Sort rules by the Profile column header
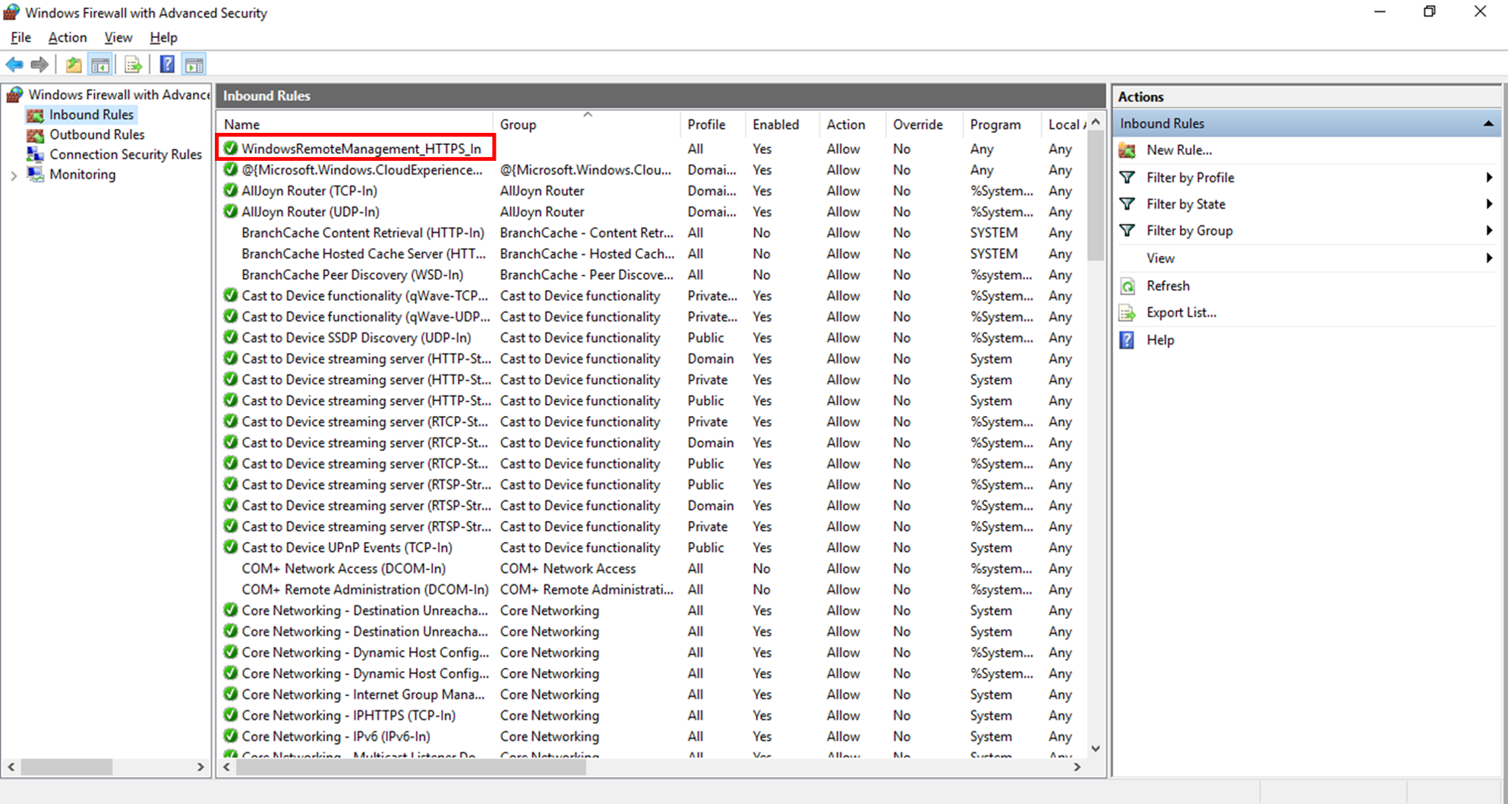 click(713, 125)
